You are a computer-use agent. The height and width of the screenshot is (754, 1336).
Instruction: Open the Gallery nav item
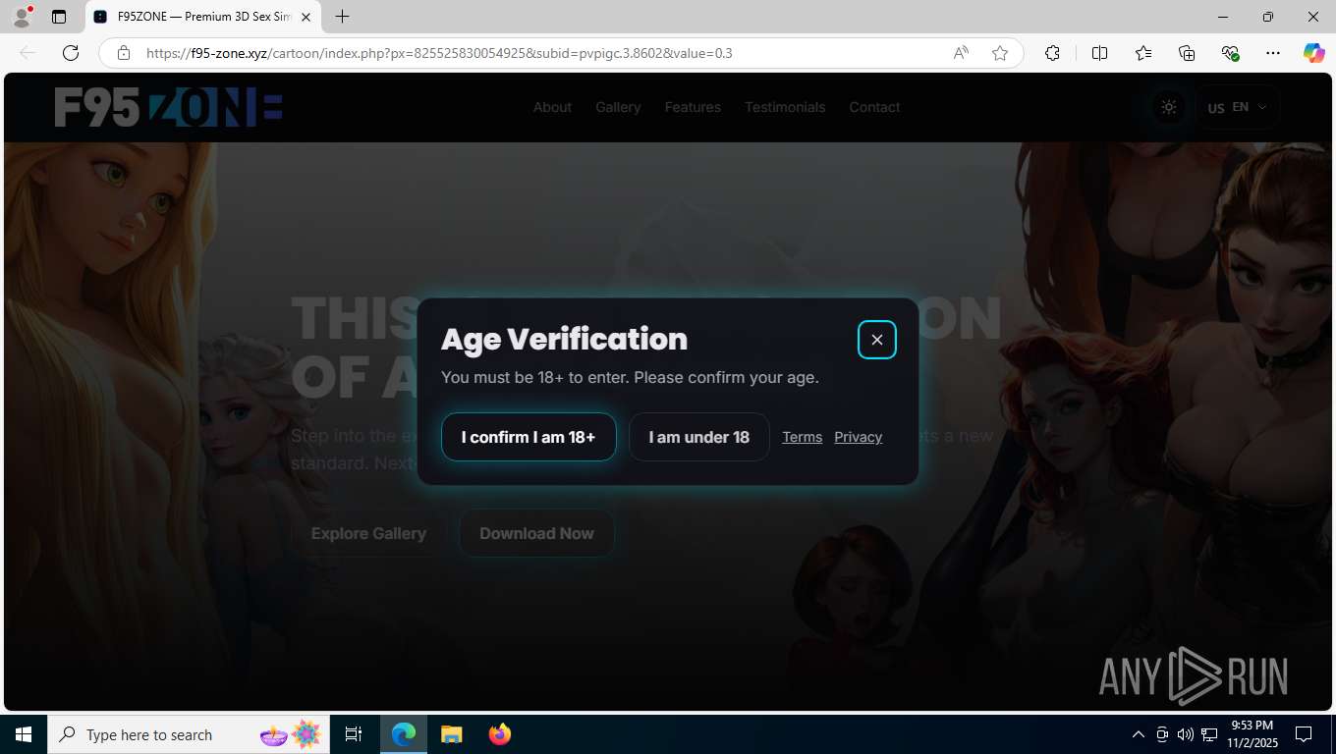[x=618, y=107]
